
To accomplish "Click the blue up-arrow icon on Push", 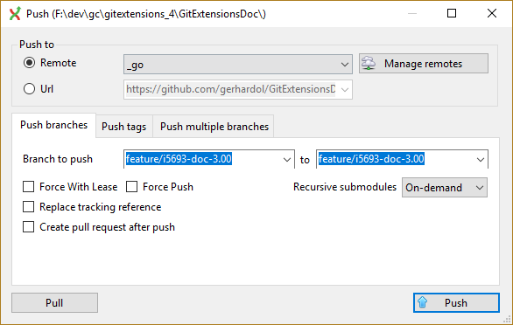I will pyautogui.click(x=422, y=302).
